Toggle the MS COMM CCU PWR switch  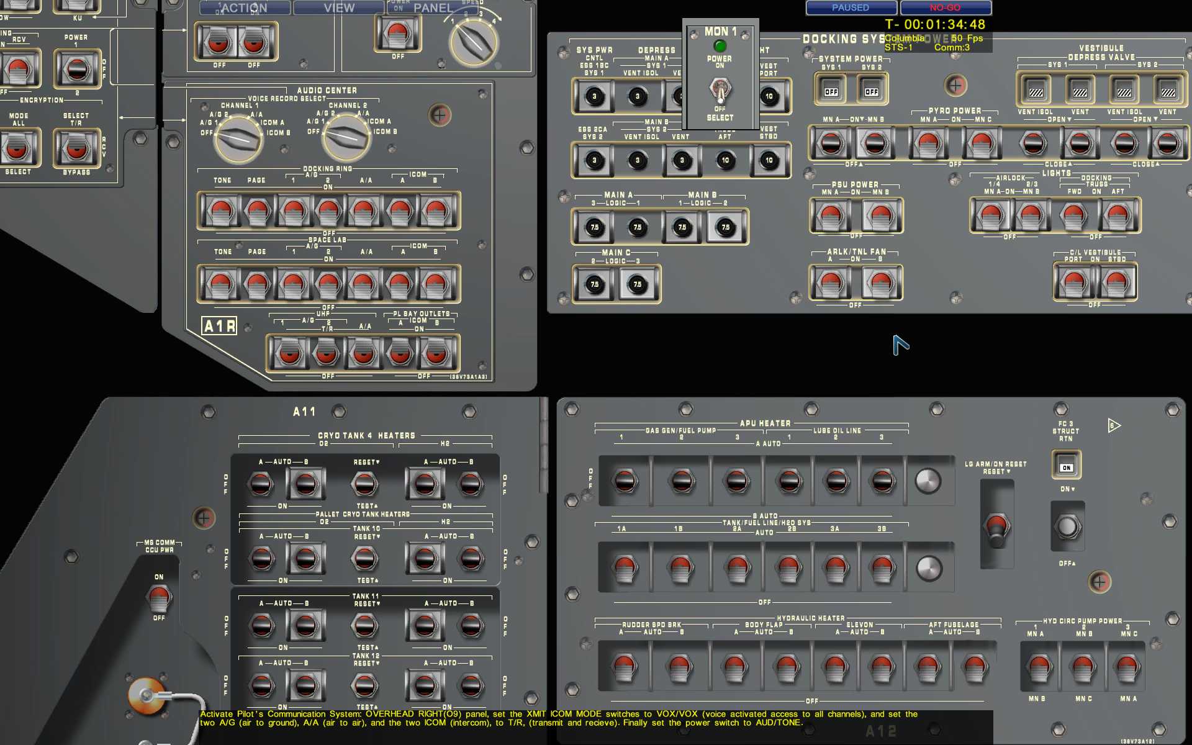[x=159, y=597]
